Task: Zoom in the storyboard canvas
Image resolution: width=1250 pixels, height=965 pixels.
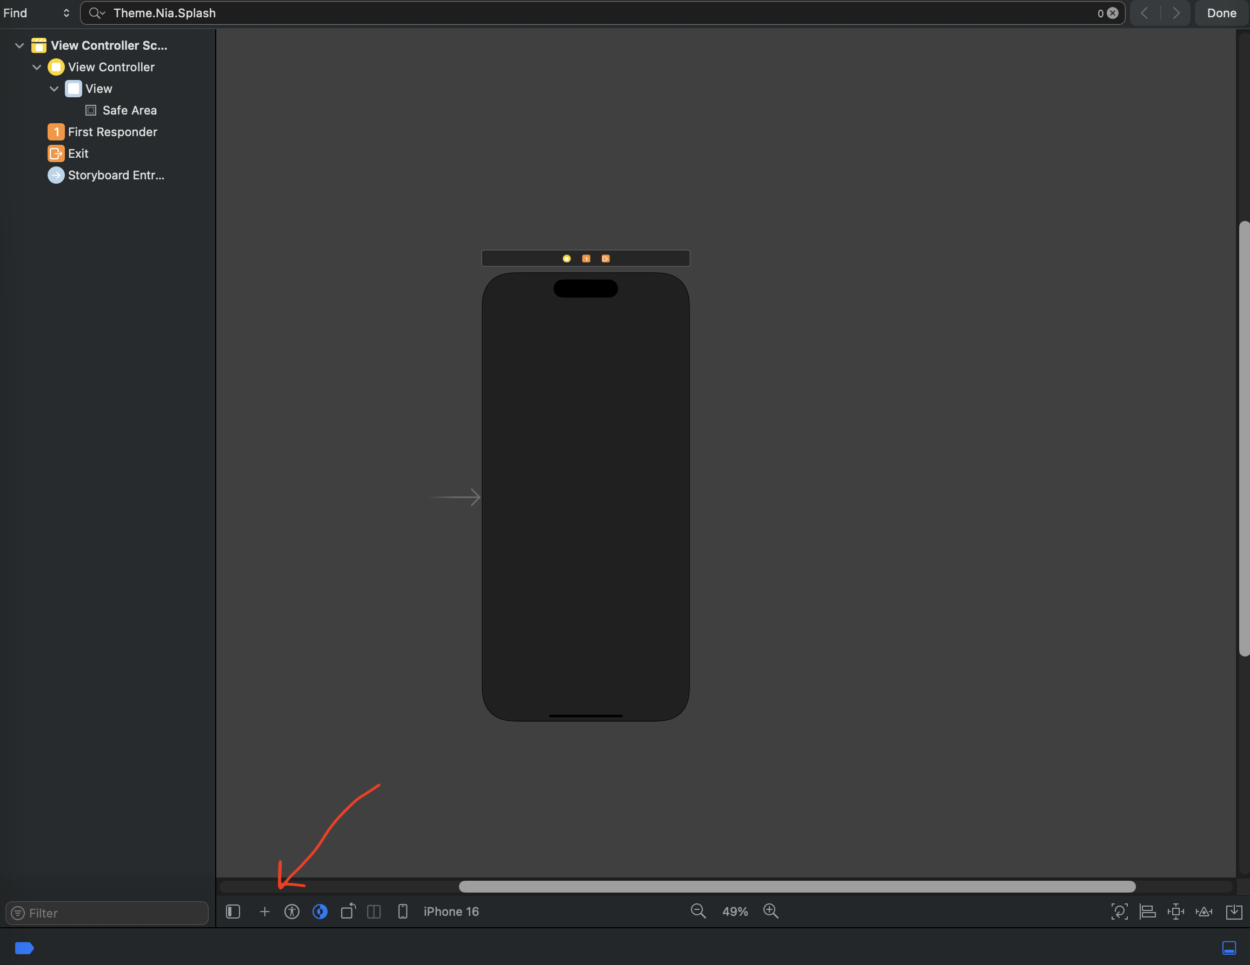Action: (x=771, y=911)
